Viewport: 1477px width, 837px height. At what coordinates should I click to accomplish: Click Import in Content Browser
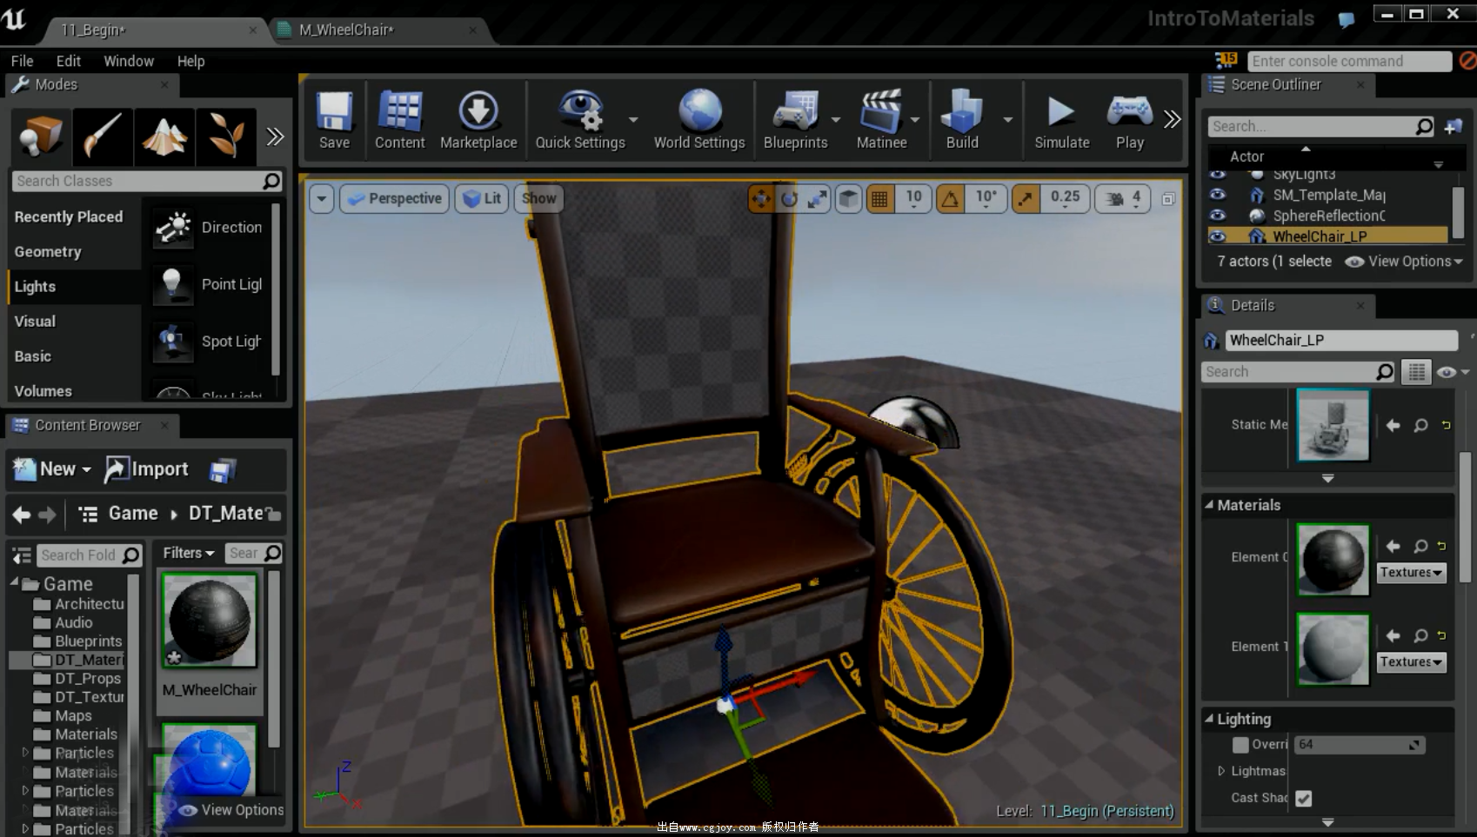point(146,469)
